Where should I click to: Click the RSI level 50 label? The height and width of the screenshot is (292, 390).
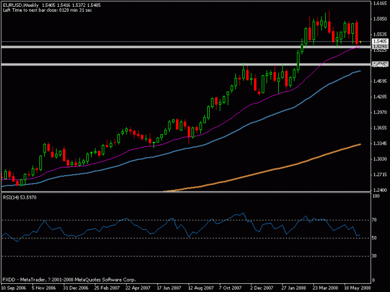(x=374, y=238)
